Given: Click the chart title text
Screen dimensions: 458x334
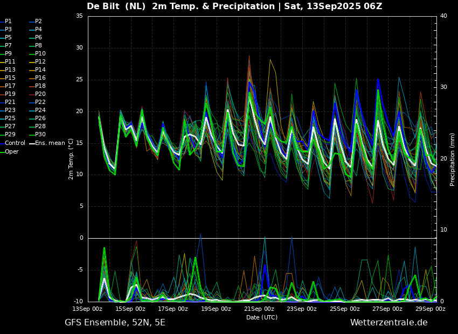Looking at the screenshot, I should click(234, 6).
